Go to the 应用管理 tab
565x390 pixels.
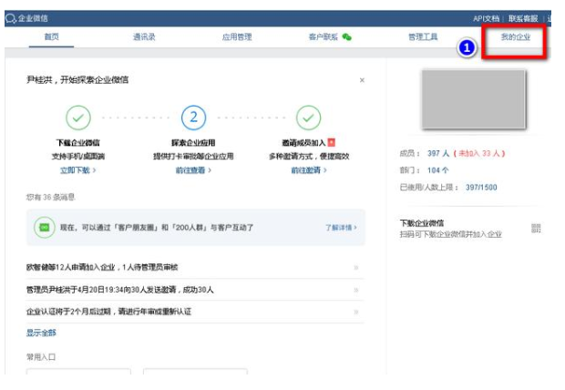[237, 36]
